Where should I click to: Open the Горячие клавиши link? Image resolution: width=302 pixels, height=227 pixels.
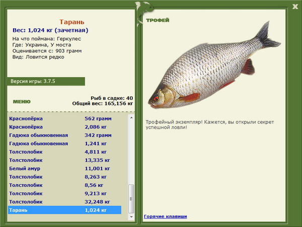(166, 216)
